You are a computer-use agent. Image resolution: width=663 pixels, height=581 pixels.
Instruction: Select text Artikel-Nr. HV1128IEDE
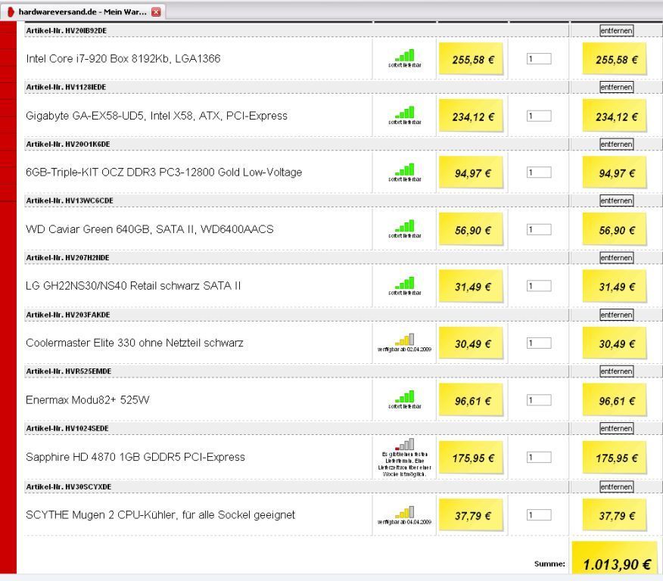pyautogui.click(x=66, y=87)
